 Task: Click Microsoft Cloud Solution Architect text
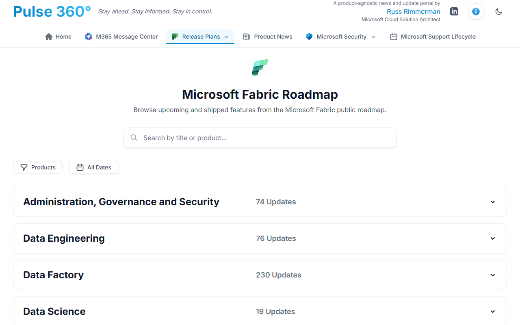(x=401, y=19)
